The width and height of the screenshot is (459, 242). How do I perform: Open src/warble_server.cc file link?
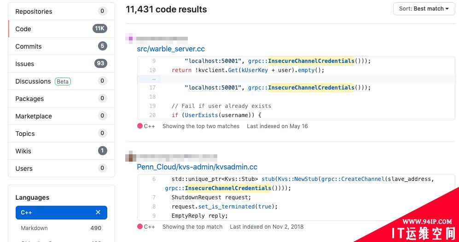[171, 49]
